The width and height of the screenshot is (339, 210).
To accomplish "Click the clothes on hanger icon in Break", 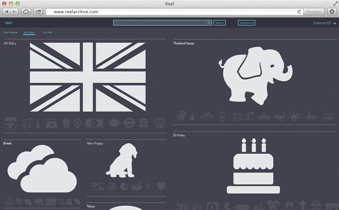I will click(x=28, y=201).
